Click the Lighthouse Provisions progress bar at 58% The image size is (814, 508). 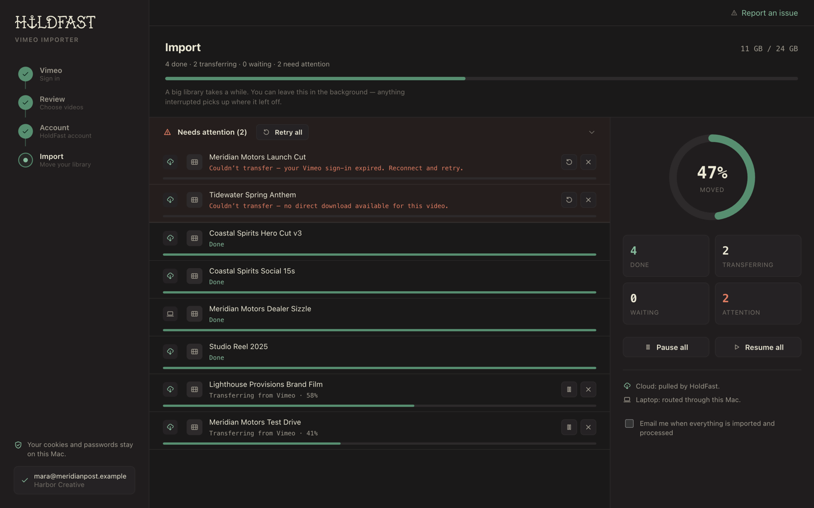point(379,405)
